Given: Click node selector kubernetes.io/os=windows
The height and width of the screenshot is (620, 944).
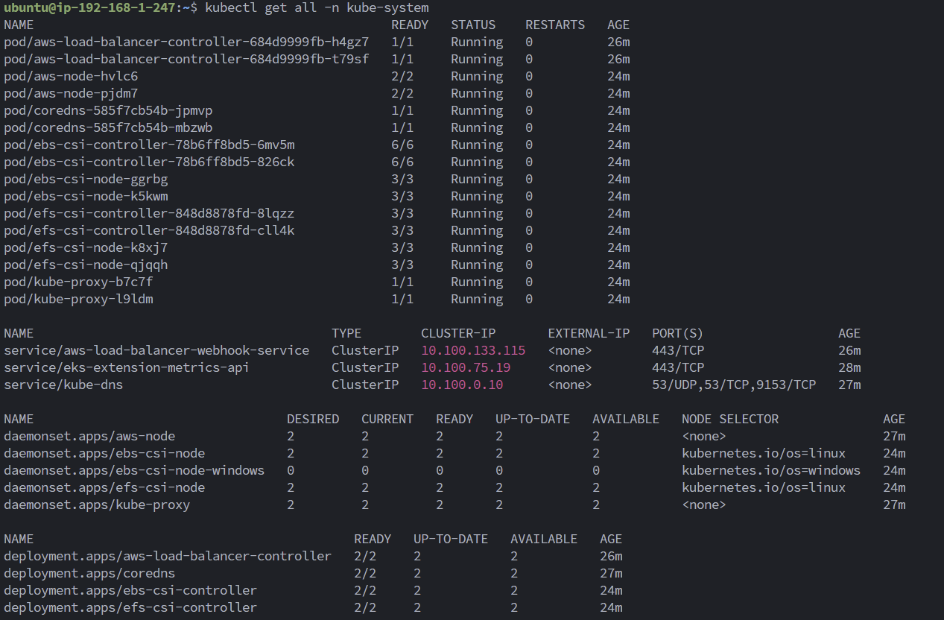Looking at the screenshot, I should tap(771, 470).
